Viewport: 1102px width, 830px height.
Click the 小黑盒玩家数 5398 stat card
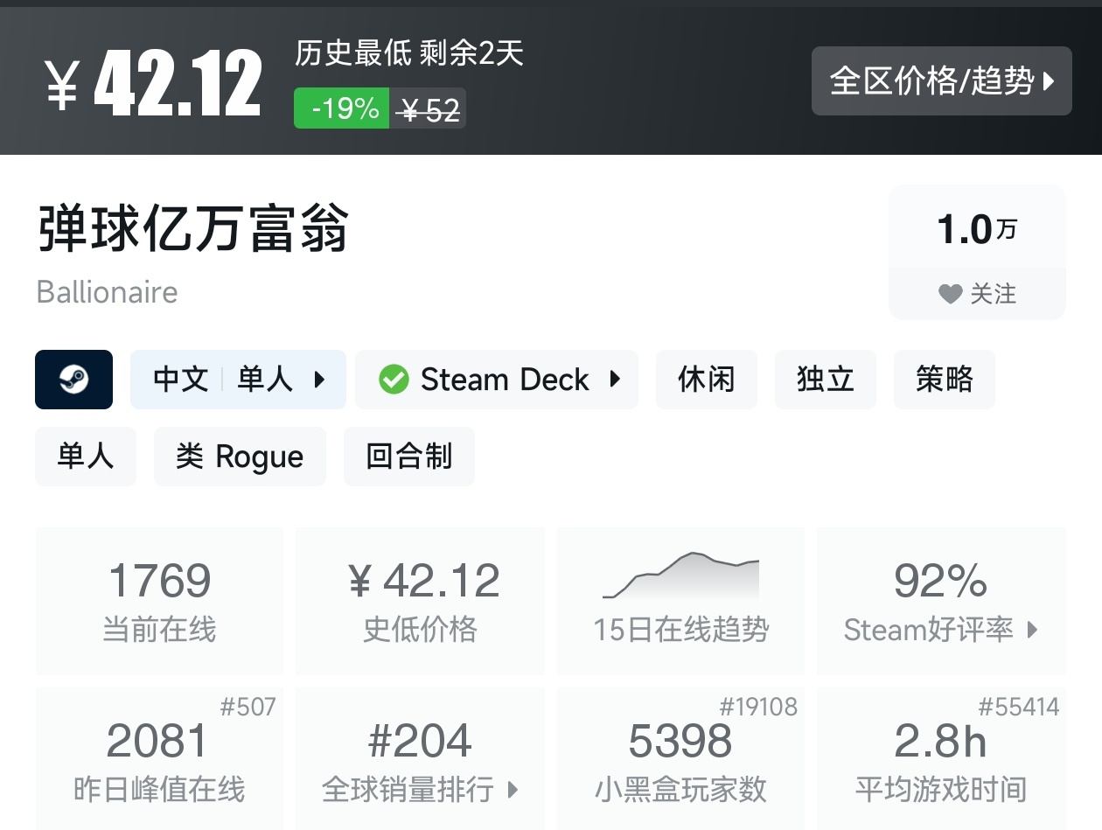pyautogui.click(x=680, y=758)
